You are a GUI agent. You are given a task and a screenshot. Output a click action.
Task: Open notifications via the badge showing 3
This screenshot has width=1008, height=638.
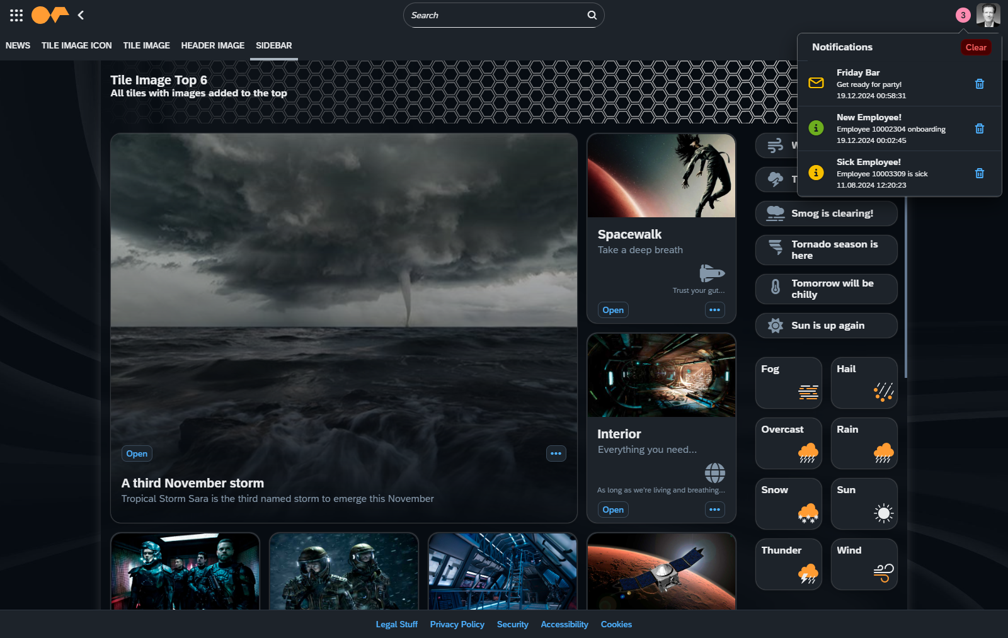click(x=963, y=15)
